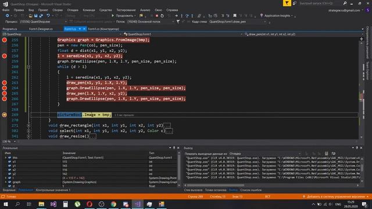Screen dimensions: 372x209
Task: Expand the select method at line 302
Action: pos(28,131)
